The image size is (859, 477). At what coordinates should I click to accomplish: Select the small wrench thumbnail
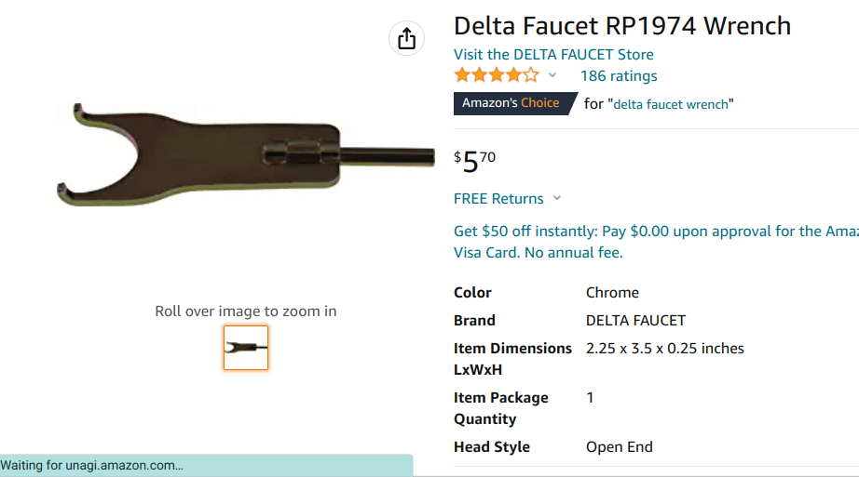tap(246, 348)
